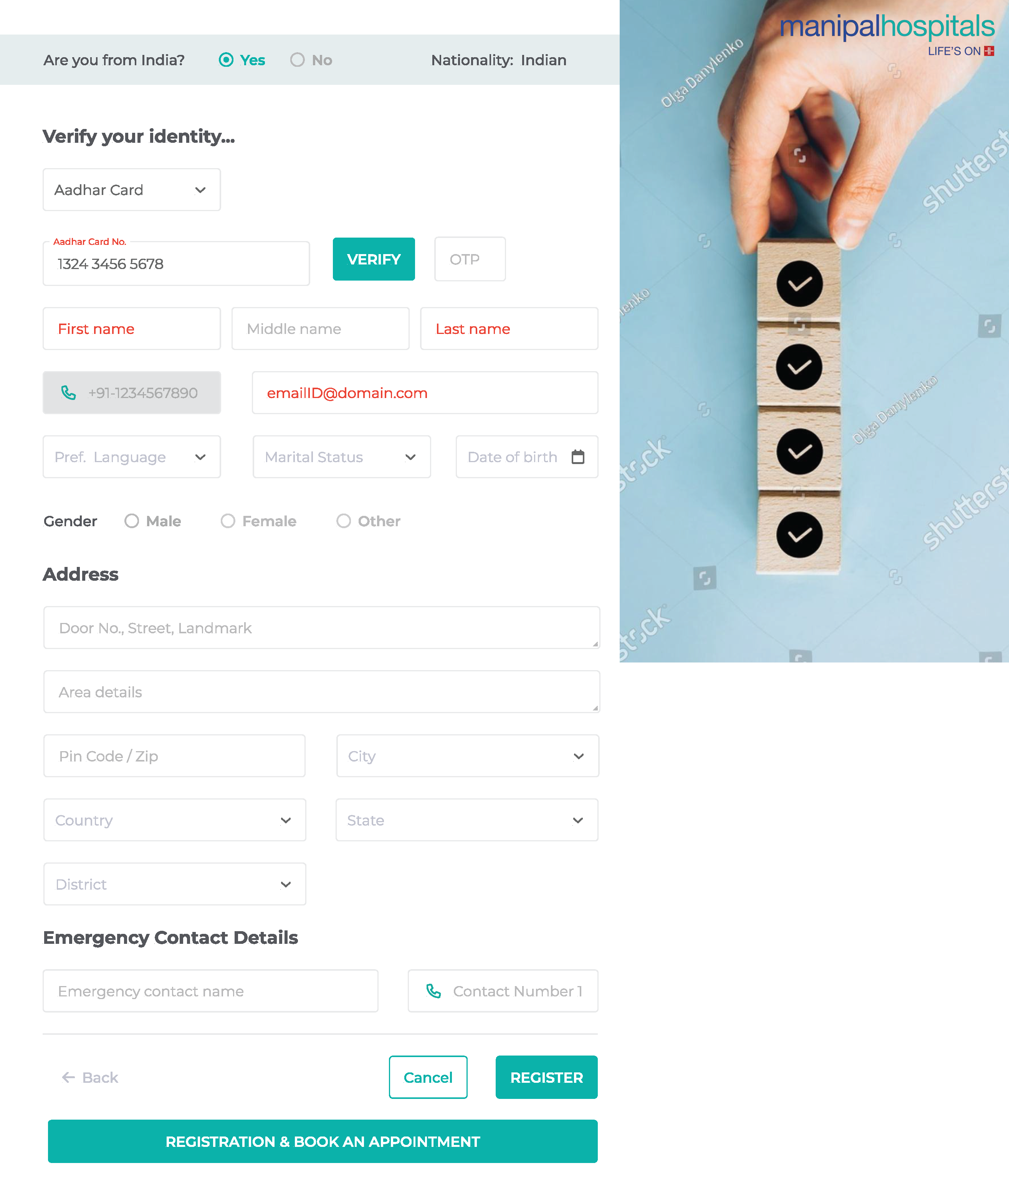Click Registration & Book an Appointment button
The height and width of the screenshot is (1201, 1009).
pyautogui.click(x=323, y=1142)
